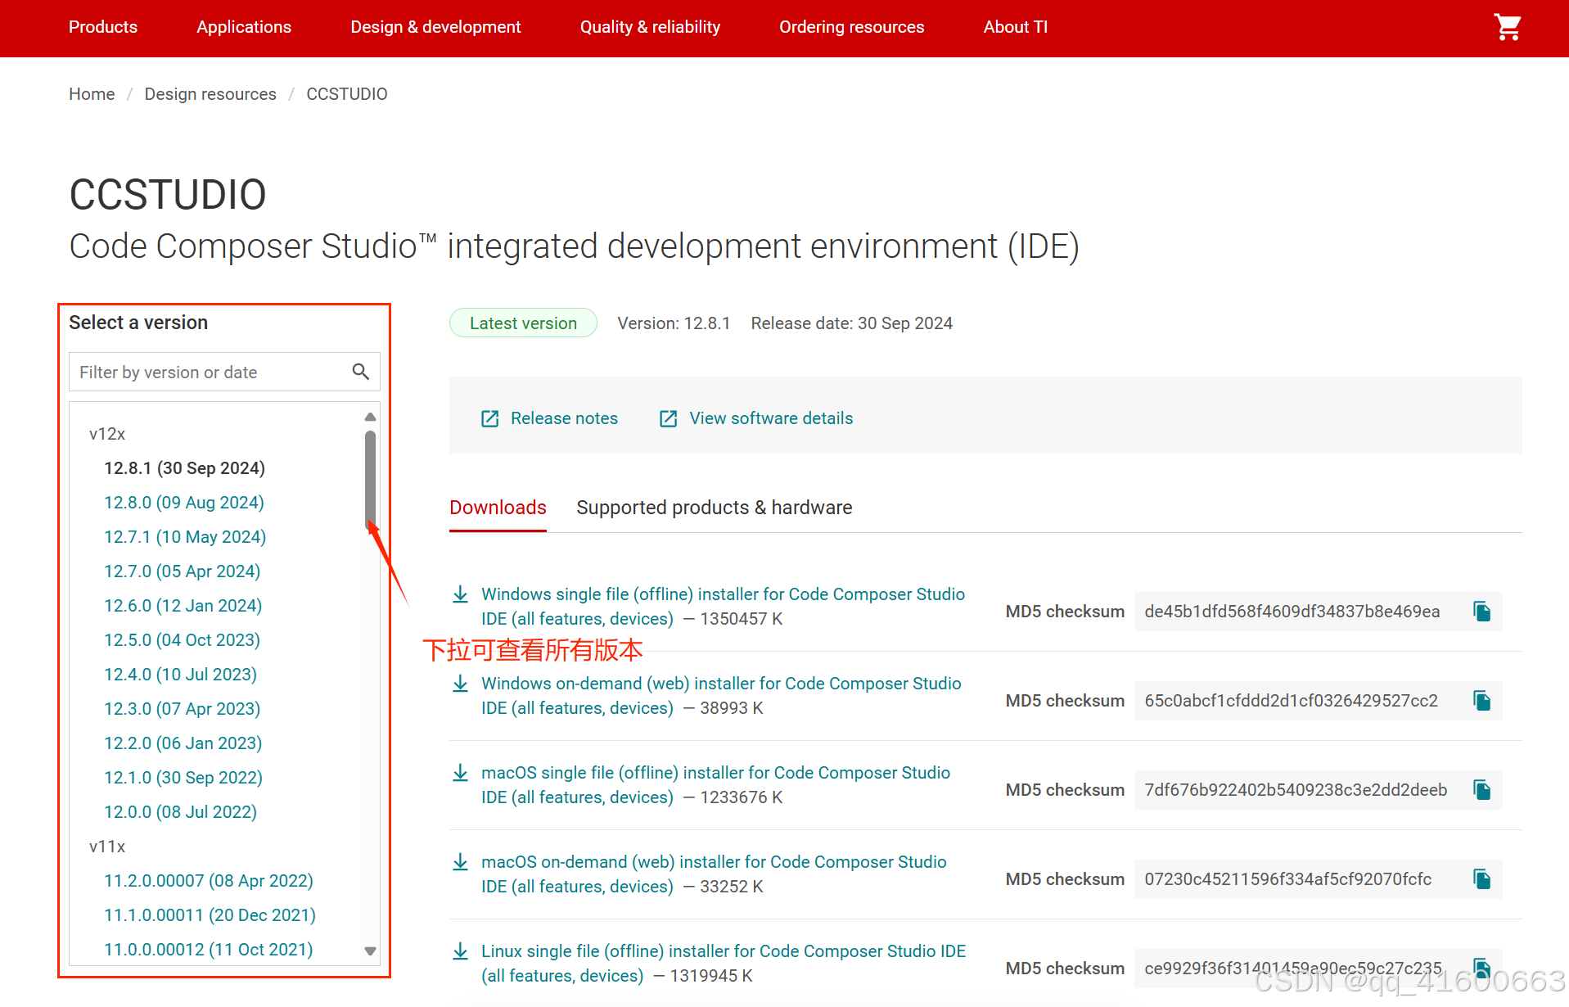Focus the Filter by version or date field
This screenshot has height=1007, width=1569.
[x=224, y=372]
